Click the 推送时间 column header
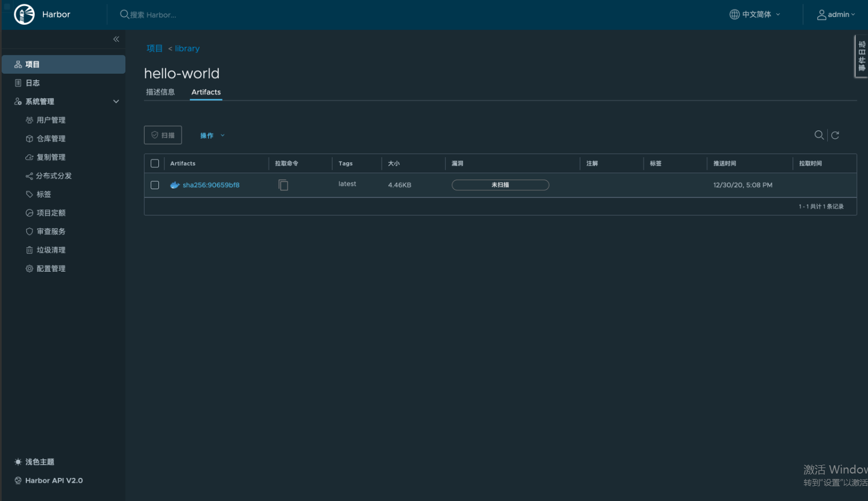Viewport: 868px width, 501px height. point(724,163)
